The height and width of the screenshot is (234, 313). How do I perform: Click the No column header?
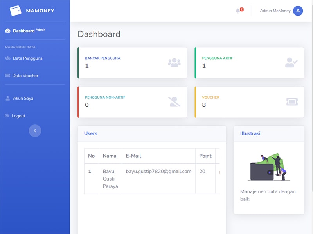click(91, 156)
